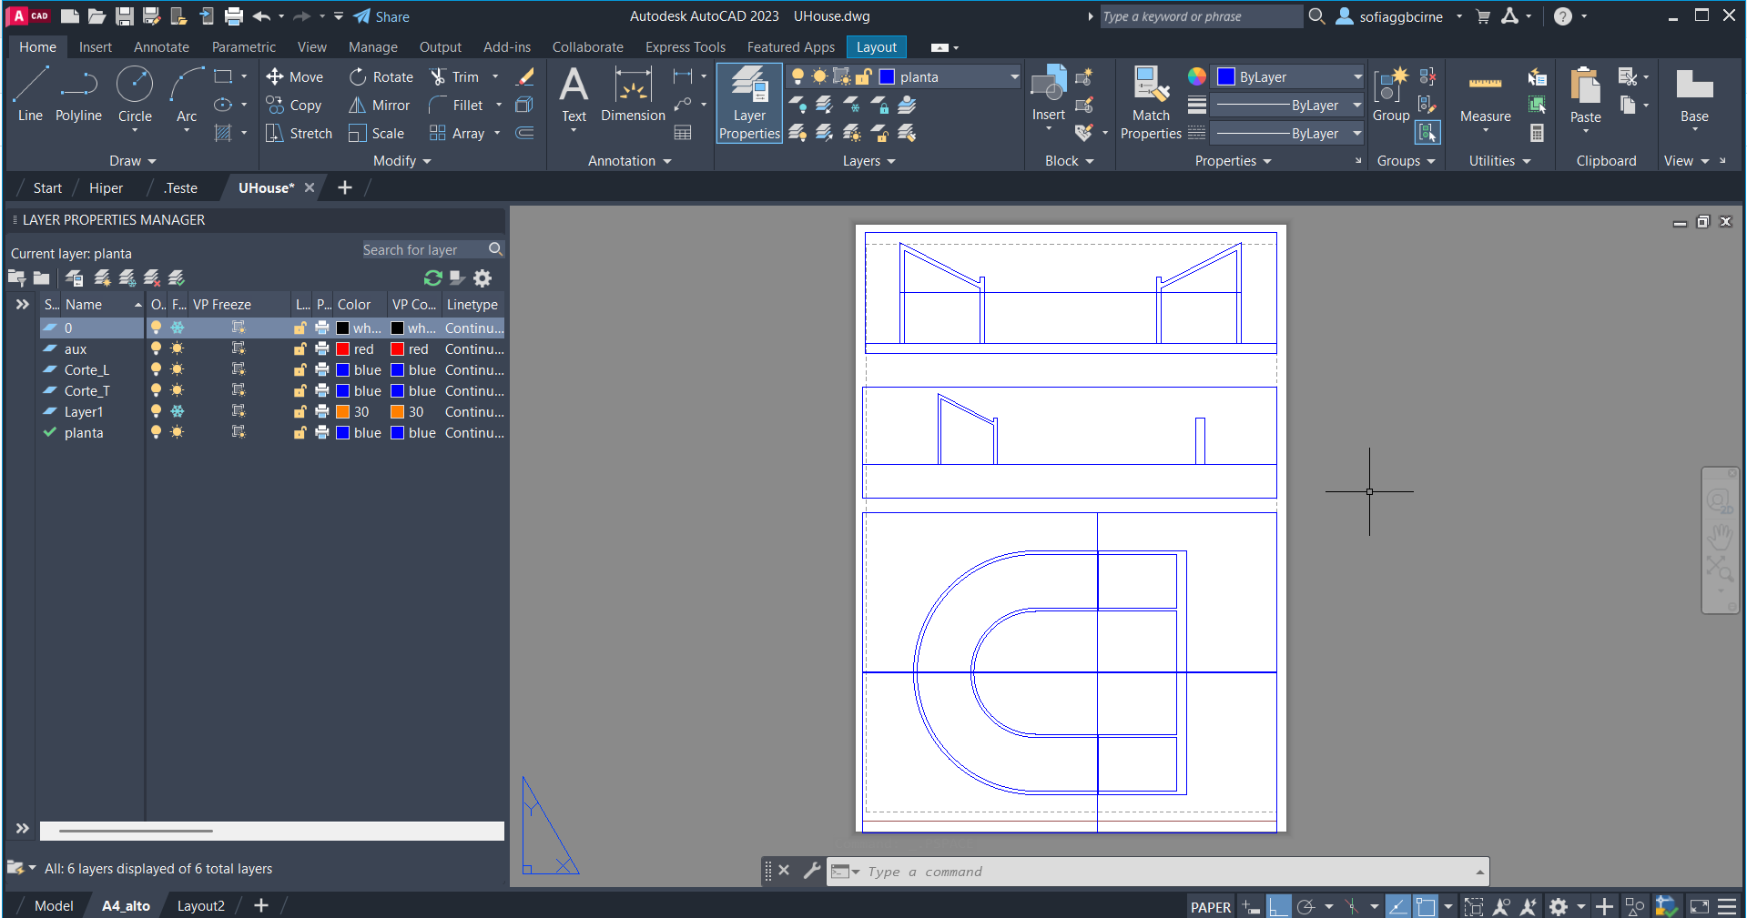Click the Mirror tool icon
Screen dimensions: 1747x918
[x=358, y=106]
